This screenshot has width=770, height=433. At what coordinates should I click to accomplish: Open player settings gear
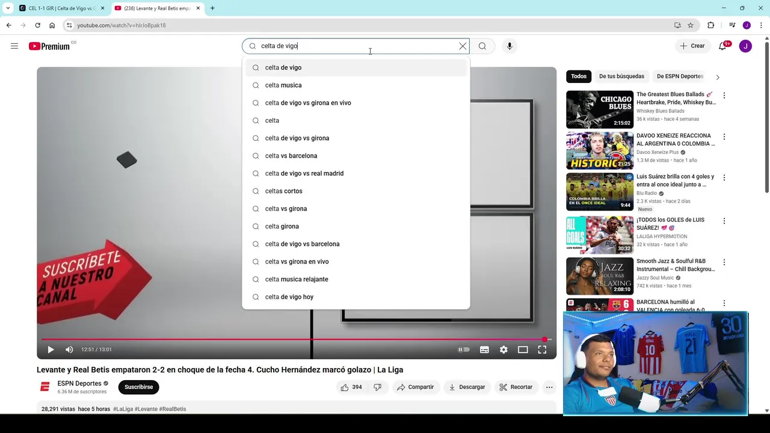[504, 349]
